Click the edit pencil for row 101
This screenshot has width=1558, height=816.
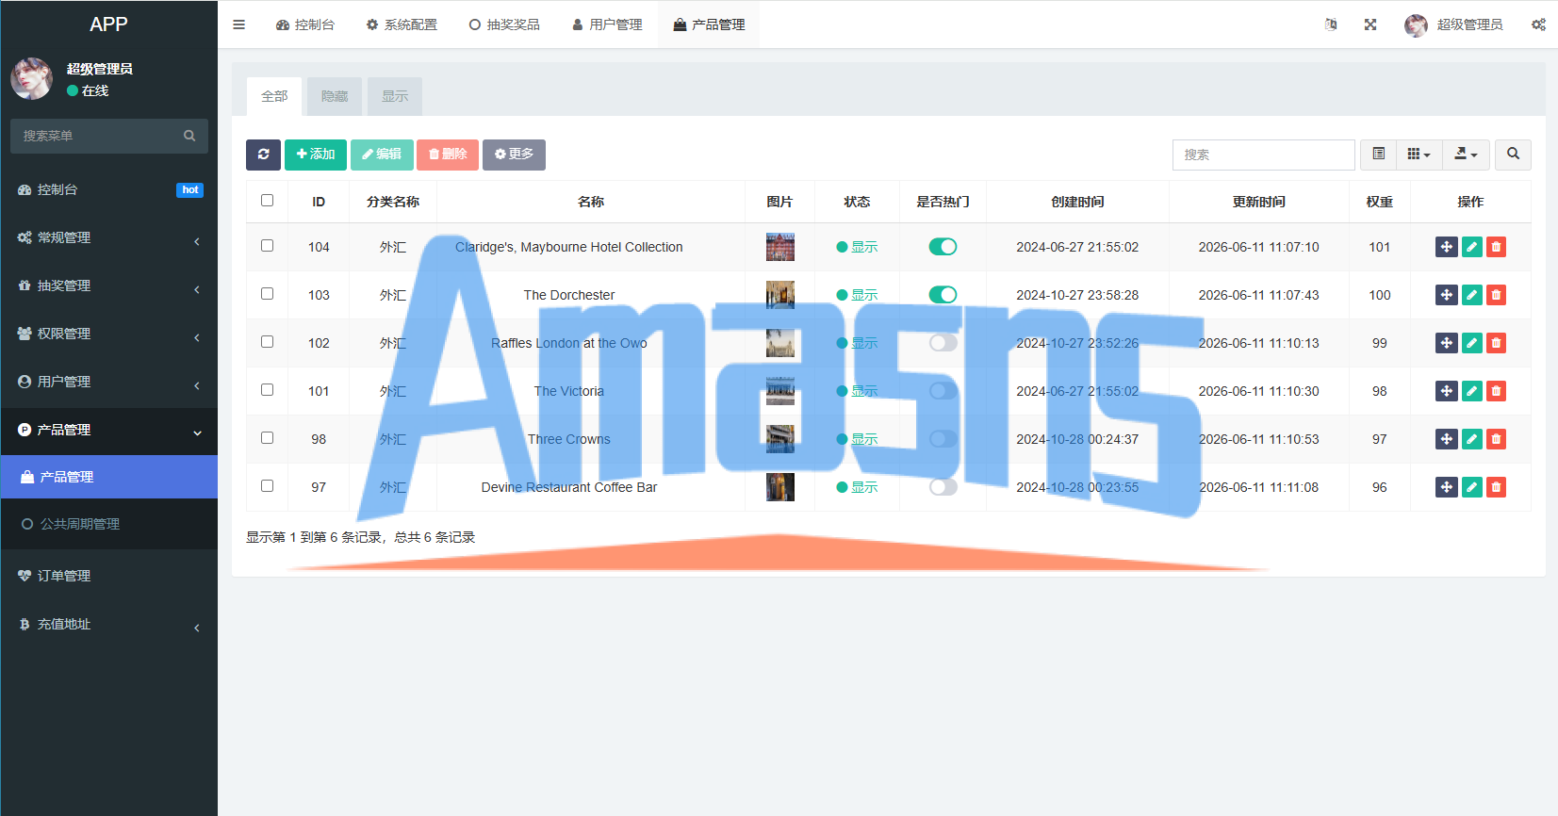pyautogui.click(x=1472, y=391)
